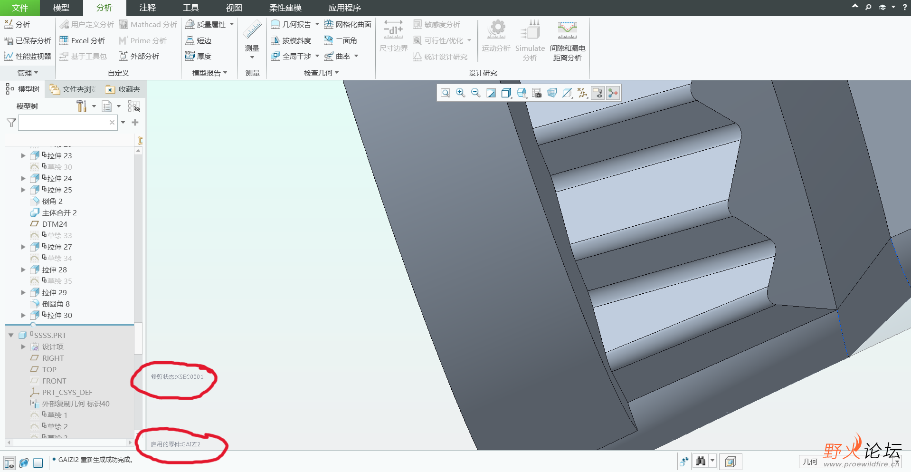Click the Zoom Out magnifier icon

[x=475, y=93]
